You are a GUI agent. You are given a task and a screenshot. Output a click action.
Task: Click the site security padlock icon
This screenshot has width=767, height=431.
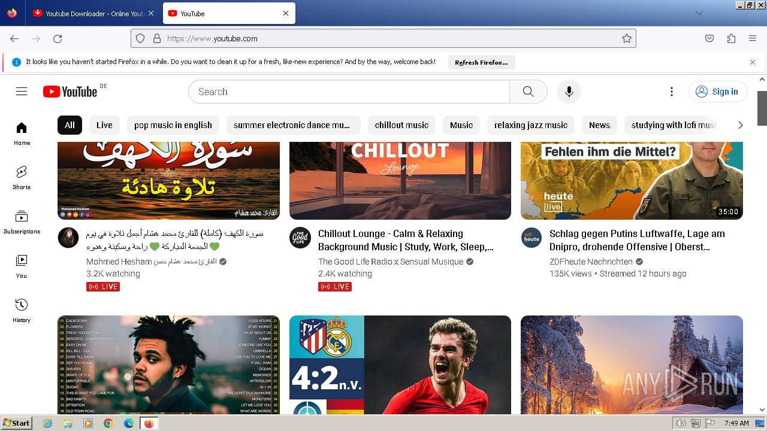click(x=157, y=38)
